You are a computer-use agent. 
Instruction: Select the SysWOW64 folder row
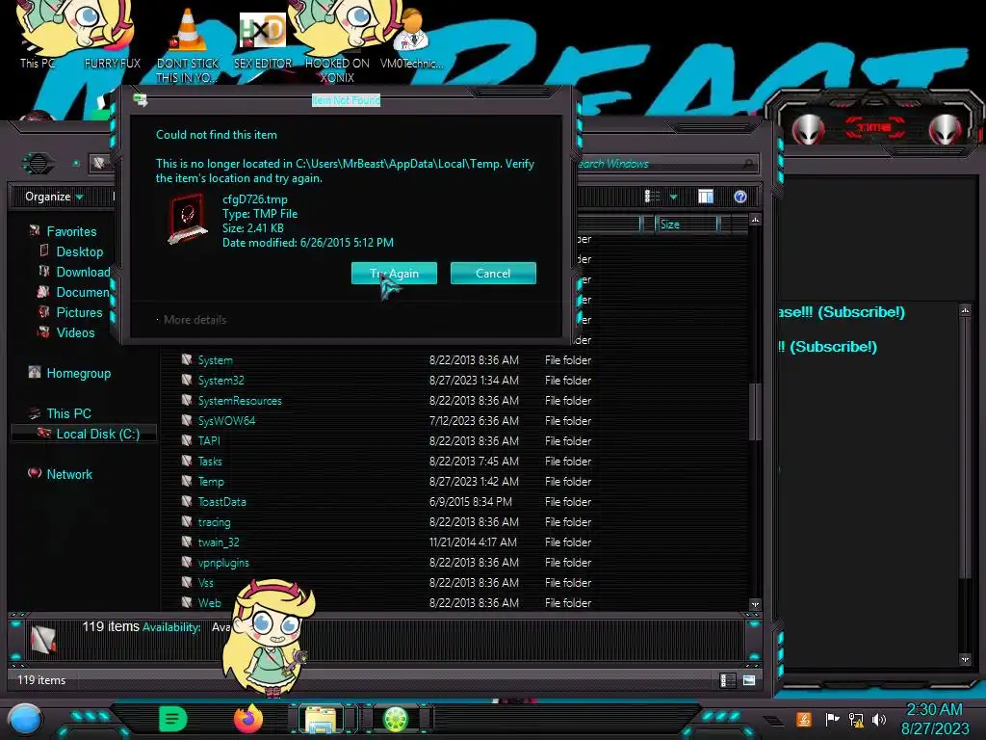click(454, 420)
